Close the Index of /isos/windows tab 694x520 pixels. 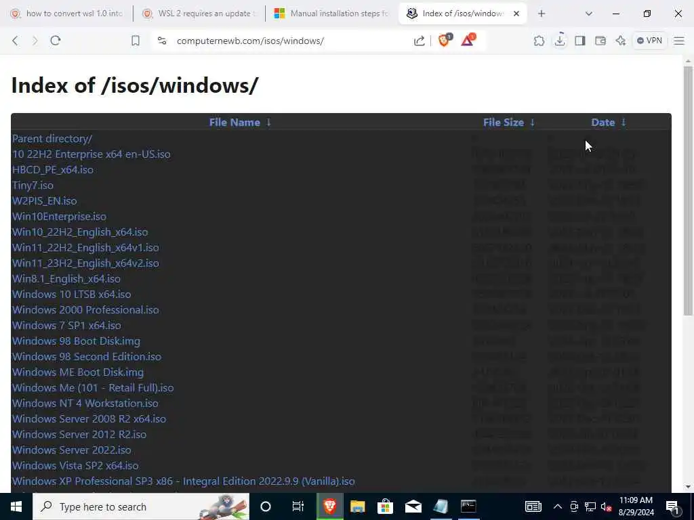[x=516, y=14]
